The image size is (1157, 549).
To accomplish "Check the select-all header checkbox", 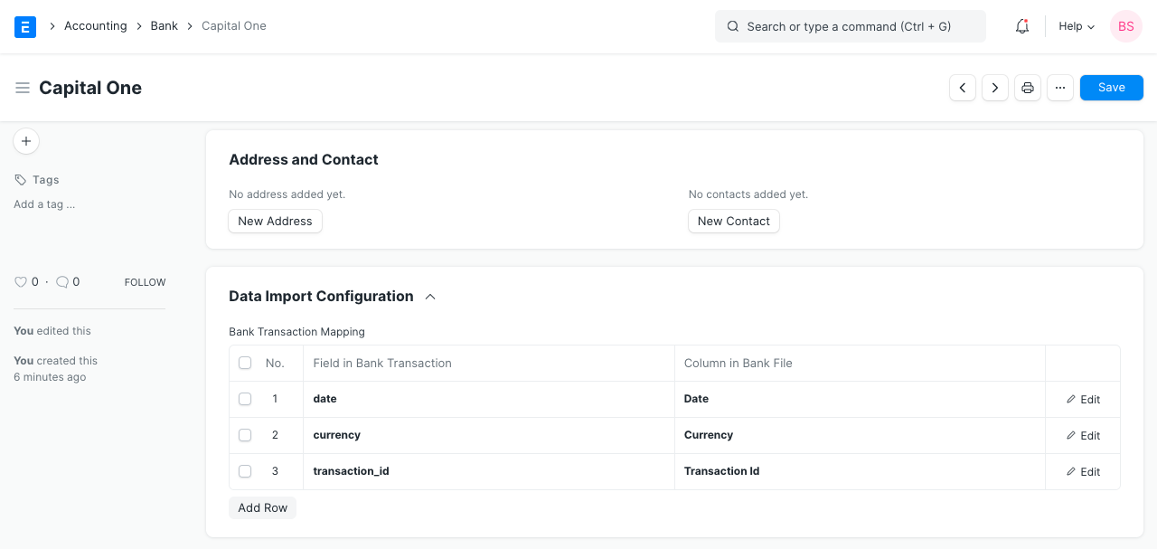I will point(245,363).
